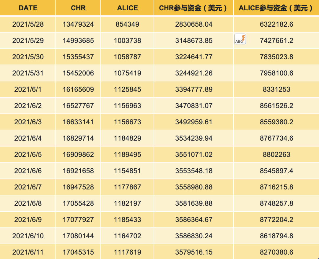The width and height of the screenshot is (319, 259).
Task: Select the CHR column header
Action: [78, 8]
